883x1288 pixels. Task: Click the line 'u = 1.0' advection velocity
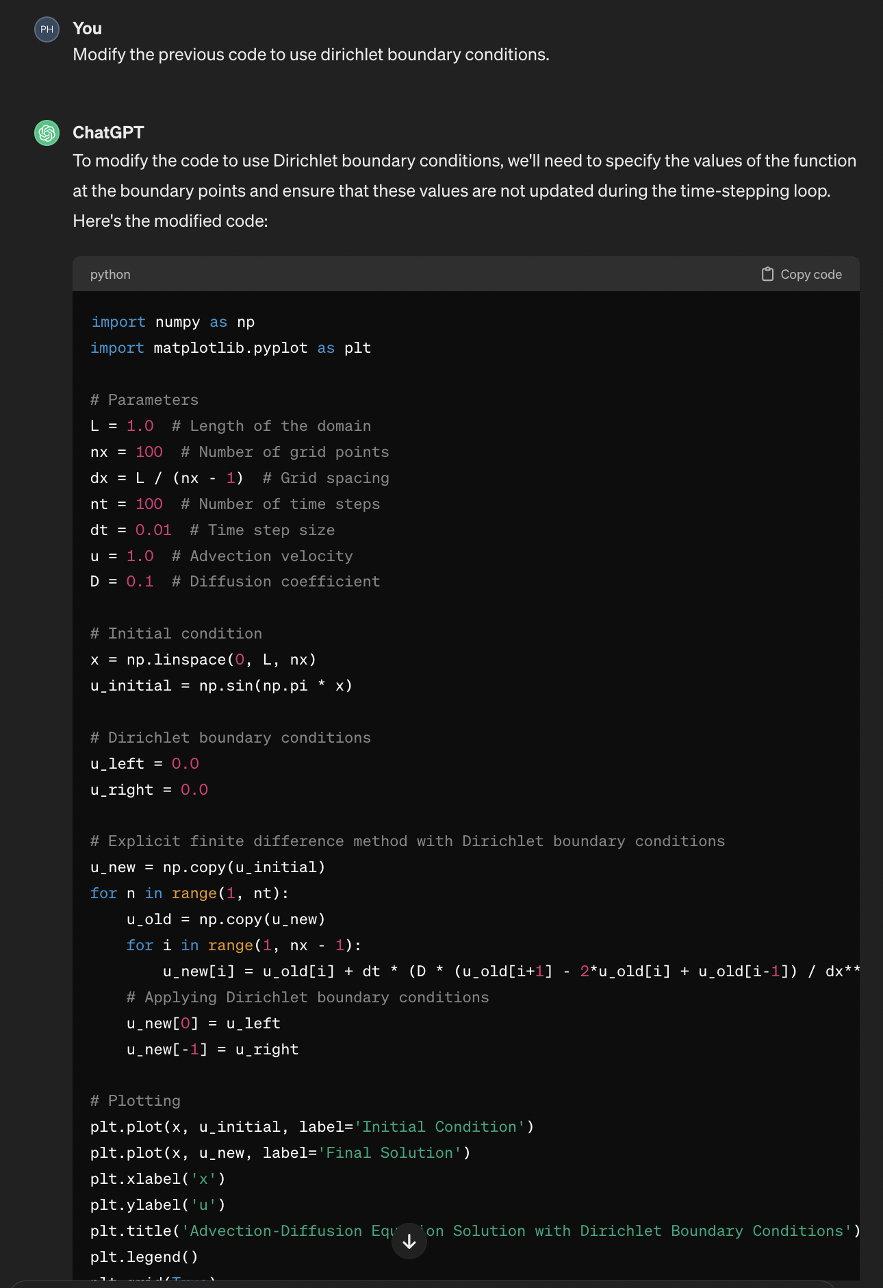click(222, 556)
